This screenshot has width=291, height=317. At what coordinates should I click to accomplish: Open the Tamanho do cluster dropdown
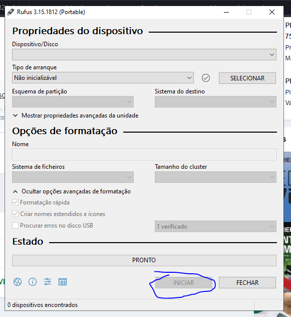(215, 177)
